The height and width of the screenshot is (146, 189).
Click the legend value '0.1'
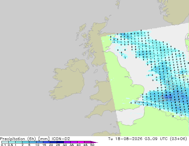point(3,145)
